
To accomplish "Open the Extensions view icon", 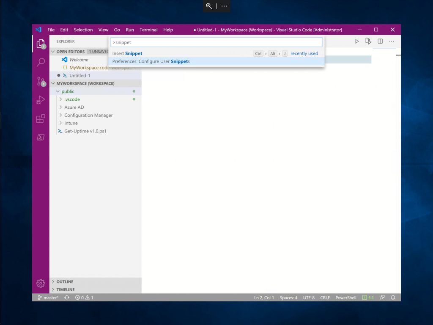I will pos(41,119).
